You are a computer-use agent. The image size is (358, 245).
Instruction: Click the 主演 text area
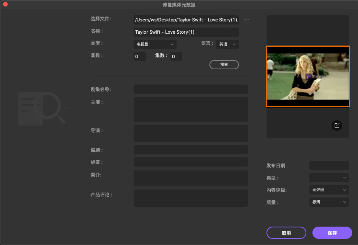[x=191, y=109]
